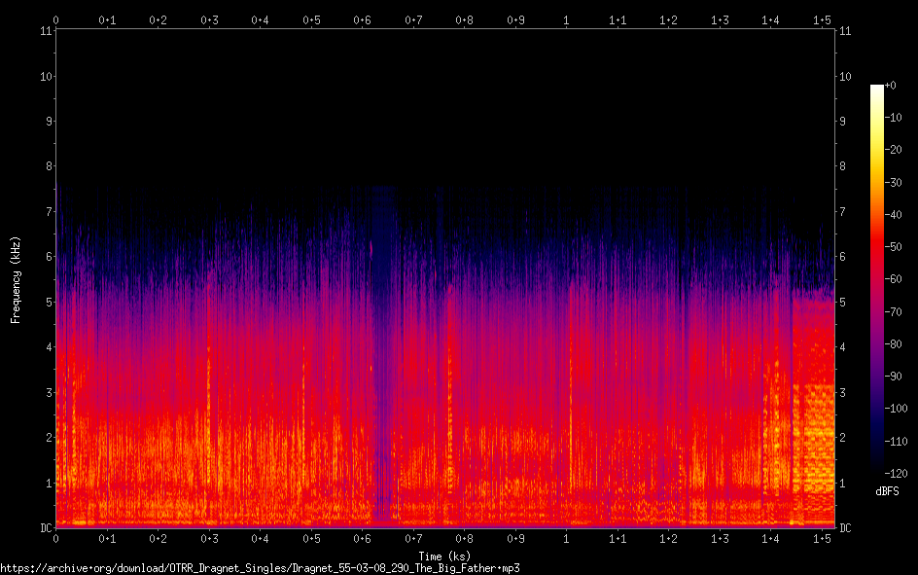Select the 0.8 tick on bottom time axis
The width and height of the screenshot is (918, 575).
tap(464, 538)
